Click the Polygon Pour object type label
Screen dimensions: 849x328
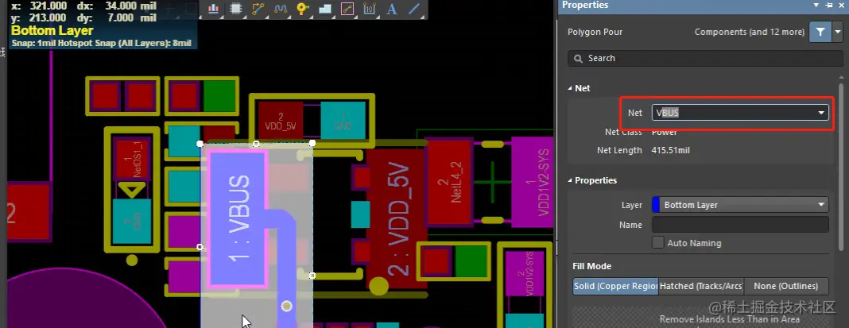click(x=595, y=32)
